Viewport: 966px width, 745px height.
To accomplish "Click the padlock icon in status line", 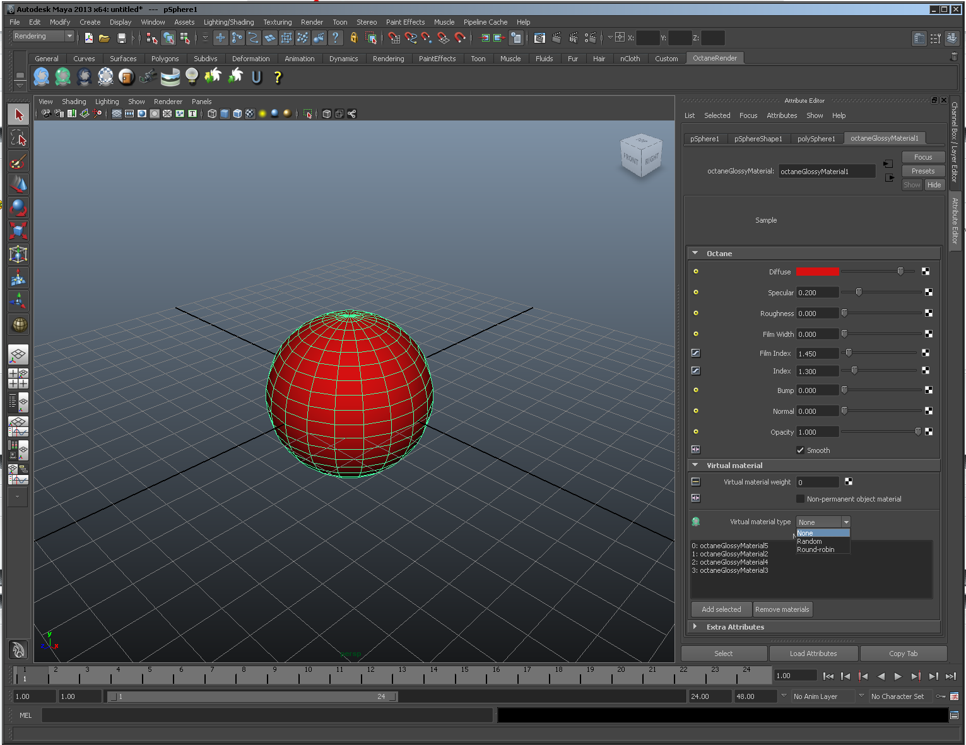I will tap(354, 38).
